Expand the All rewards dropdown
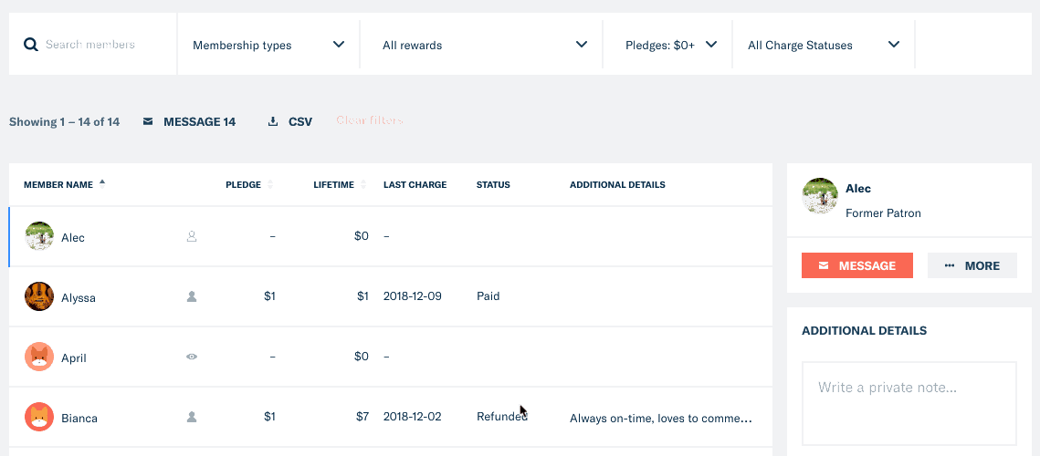Screen dimensions: 1040x456 [x=481, y=45]
